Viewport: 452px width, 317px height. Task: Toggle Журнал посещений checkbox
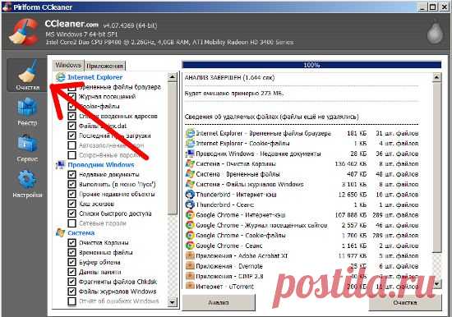(71, 97)
